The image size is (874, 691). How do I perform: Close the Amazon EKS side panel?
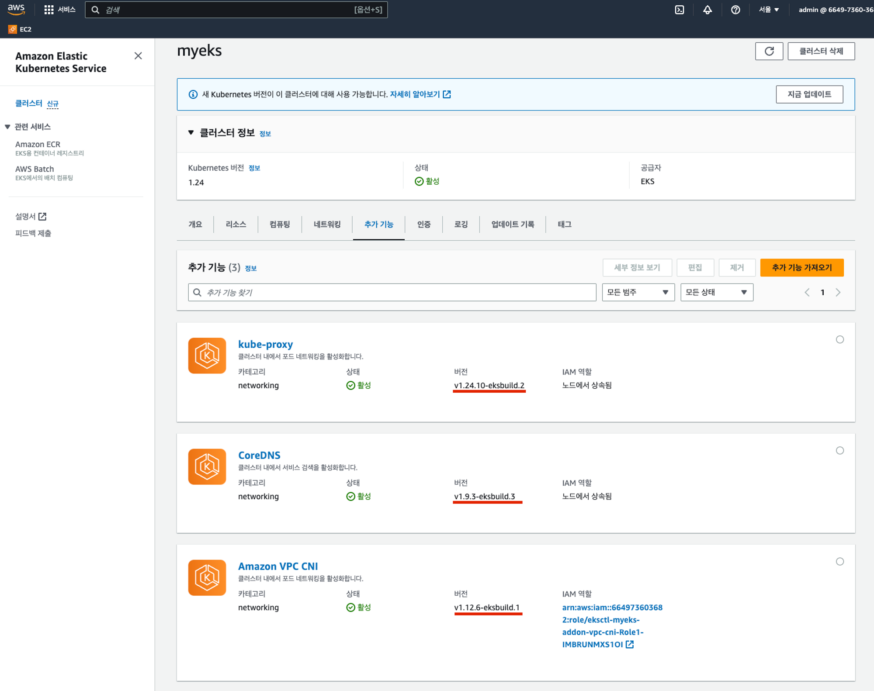pos(138,56)
